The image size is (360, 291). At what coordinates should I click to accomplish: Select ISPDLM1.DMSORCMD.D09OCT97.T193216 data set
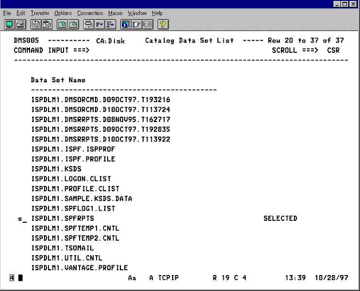pos(100,100)
